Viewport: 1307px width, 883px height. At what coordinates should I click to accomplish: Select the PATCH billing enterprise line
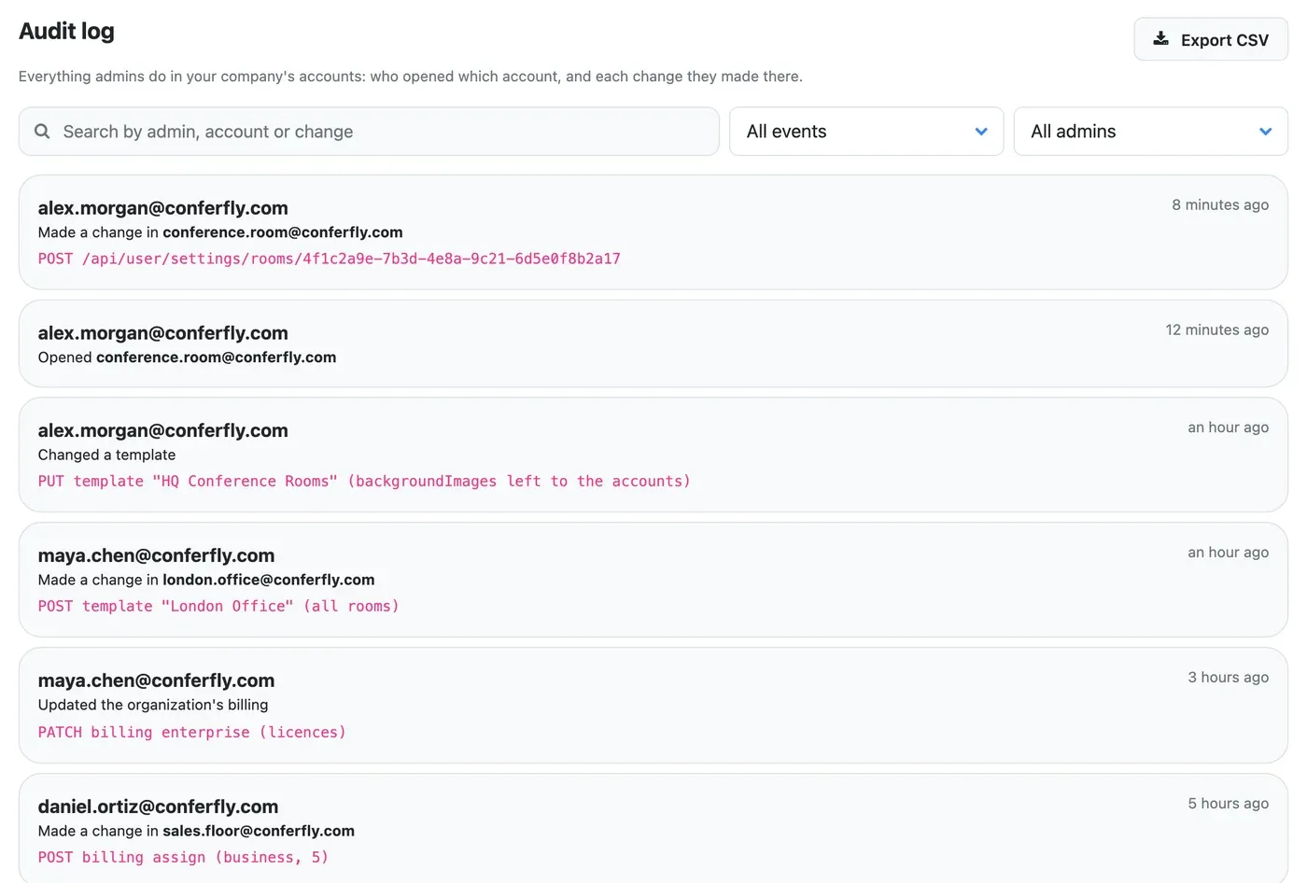pos(192,733)
